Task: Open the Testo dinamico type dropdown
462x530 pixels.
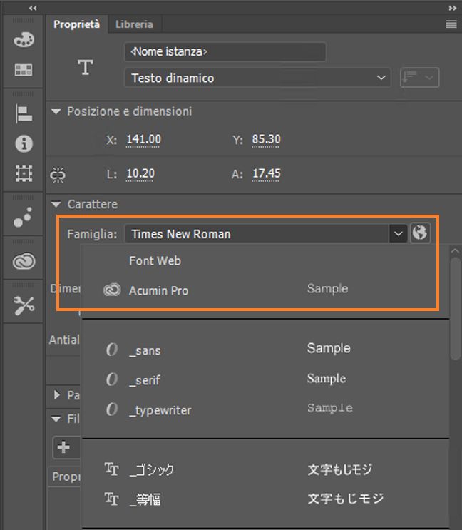Action: click(257, 78)
